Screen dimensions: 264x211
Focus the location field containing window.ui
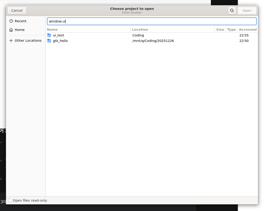pos(152,21)
